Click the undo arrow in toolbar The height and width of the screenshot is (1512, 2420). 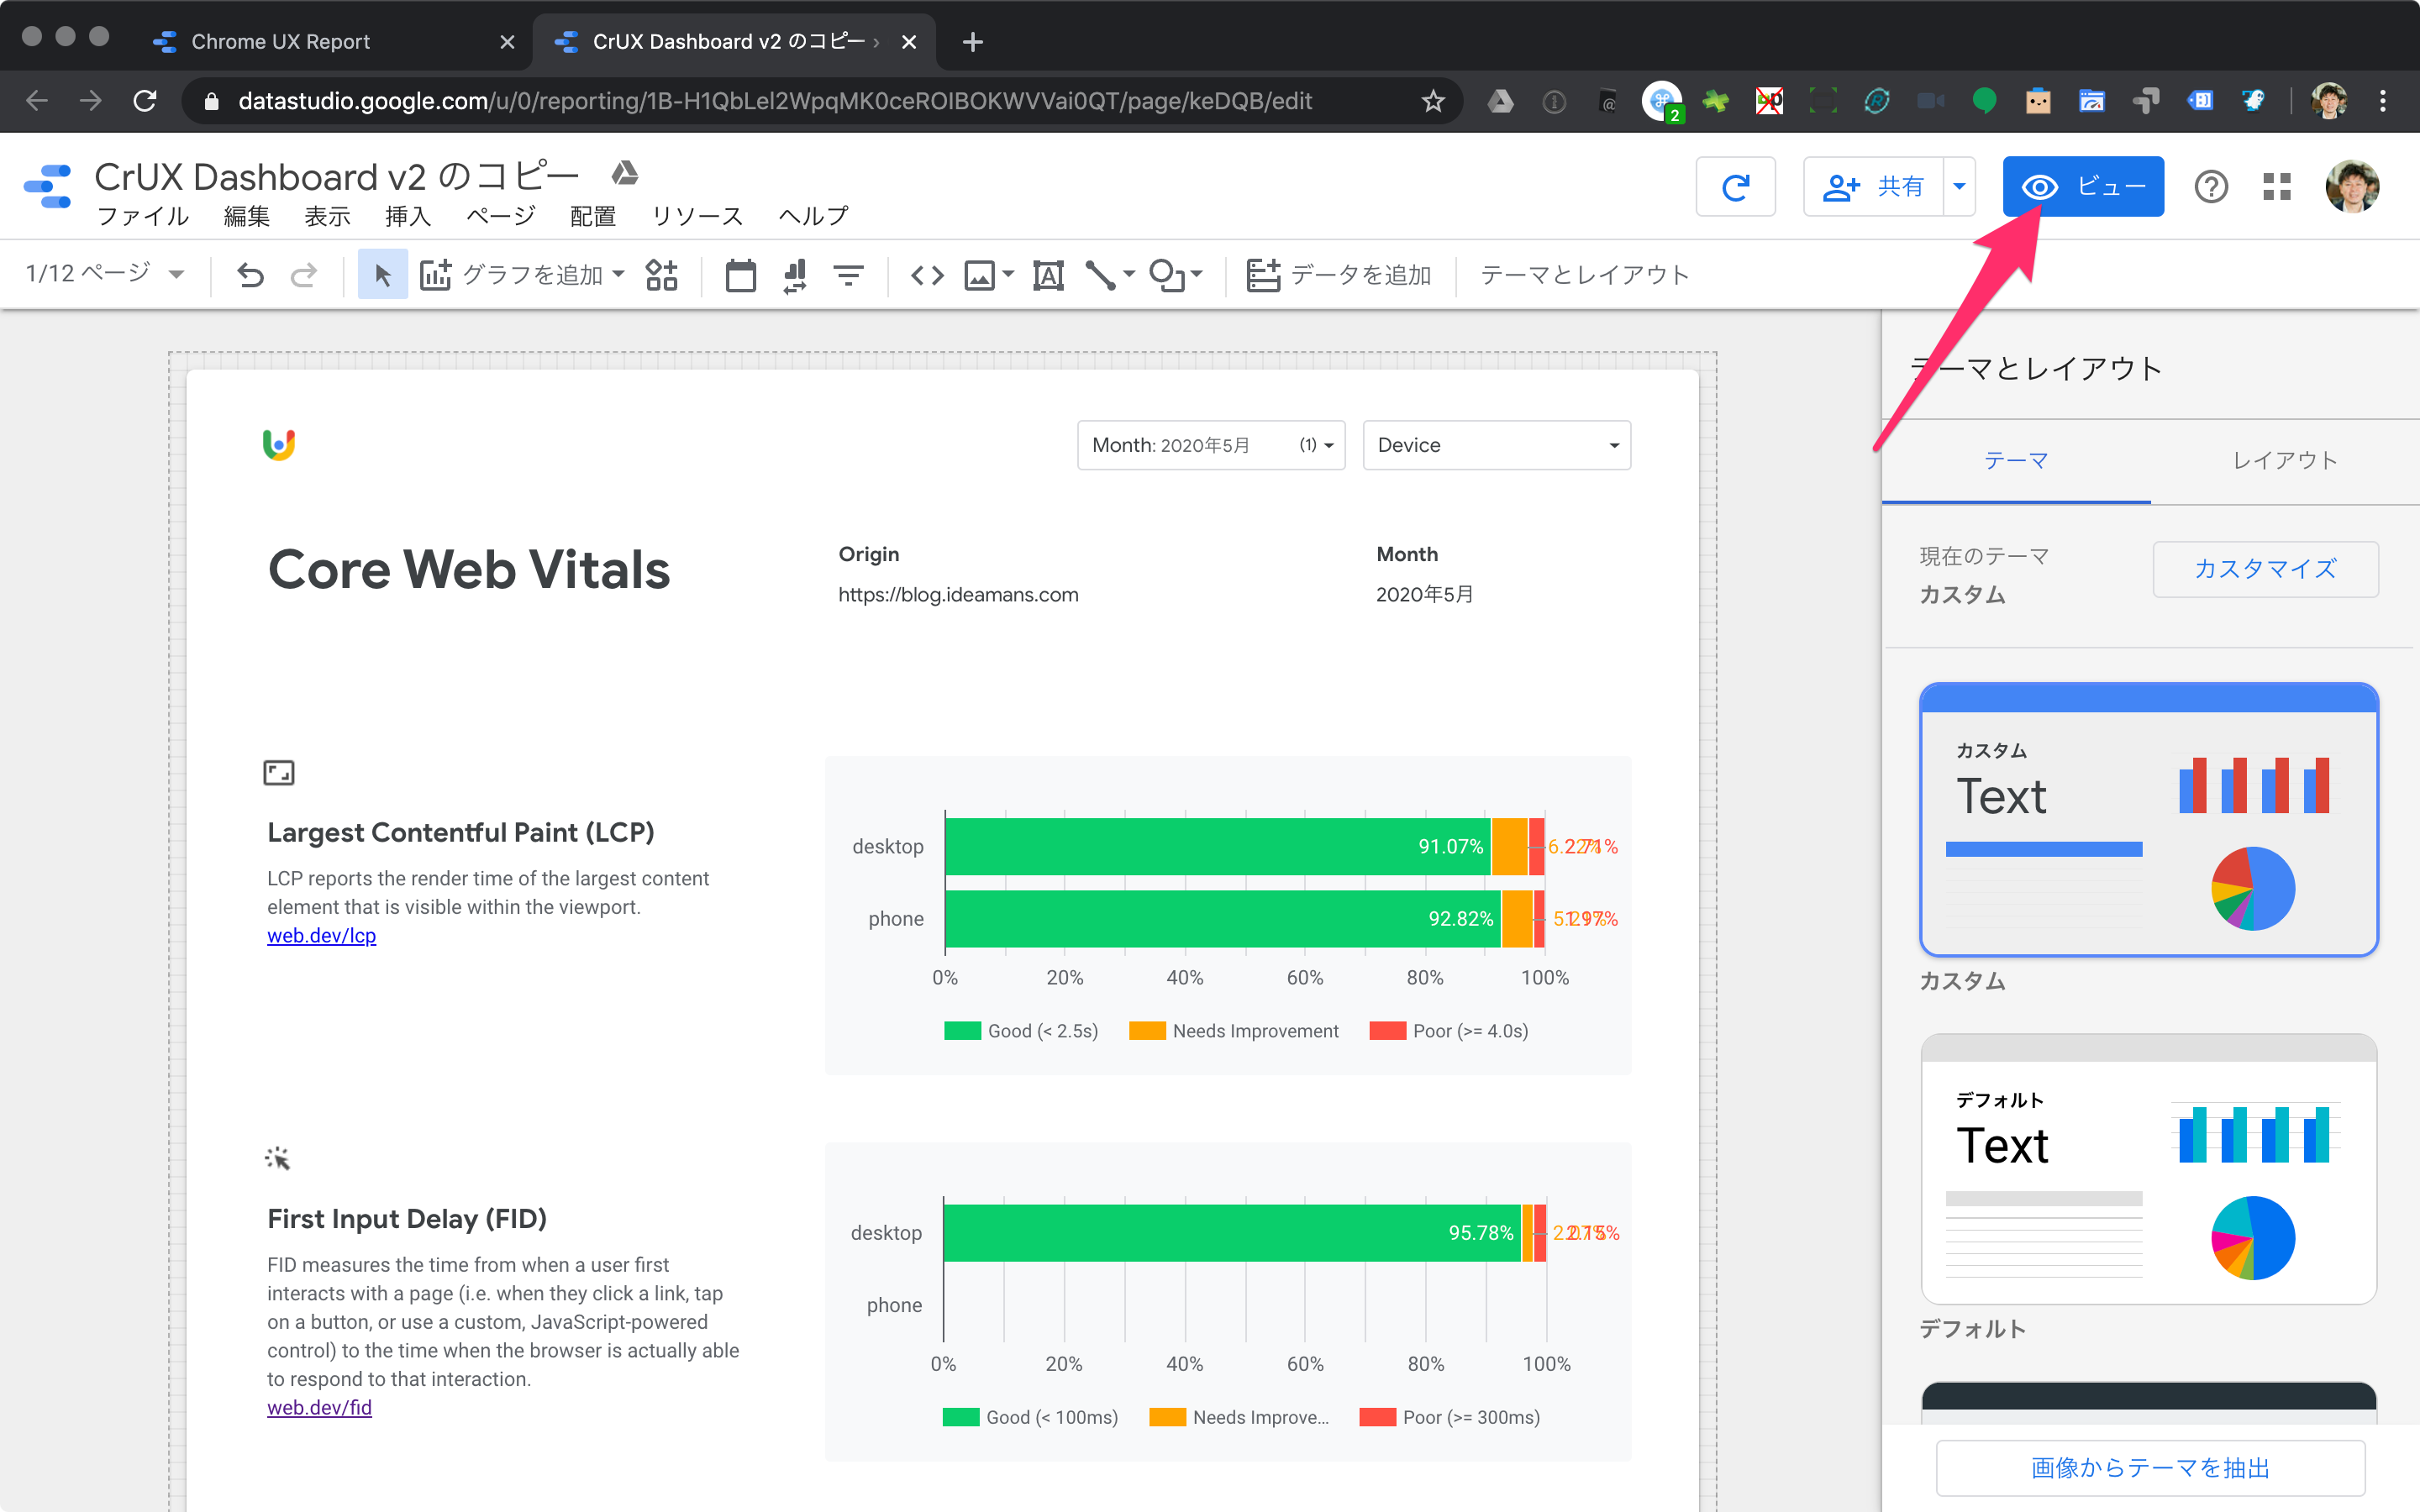pyautogui.click(x=250, y=274)
